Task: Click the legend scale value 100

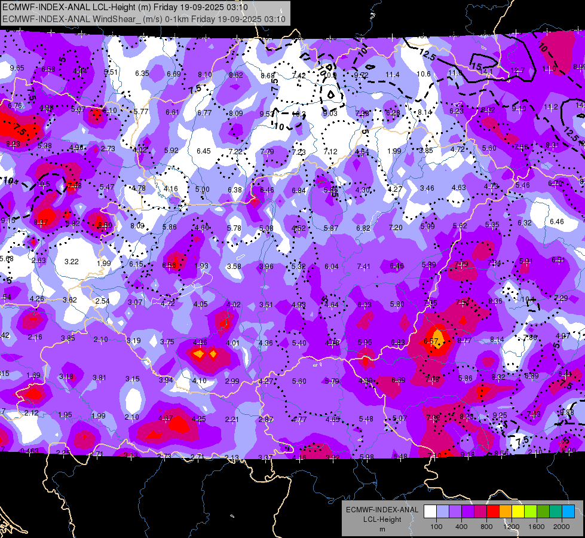Action: [x=436, y=527]
